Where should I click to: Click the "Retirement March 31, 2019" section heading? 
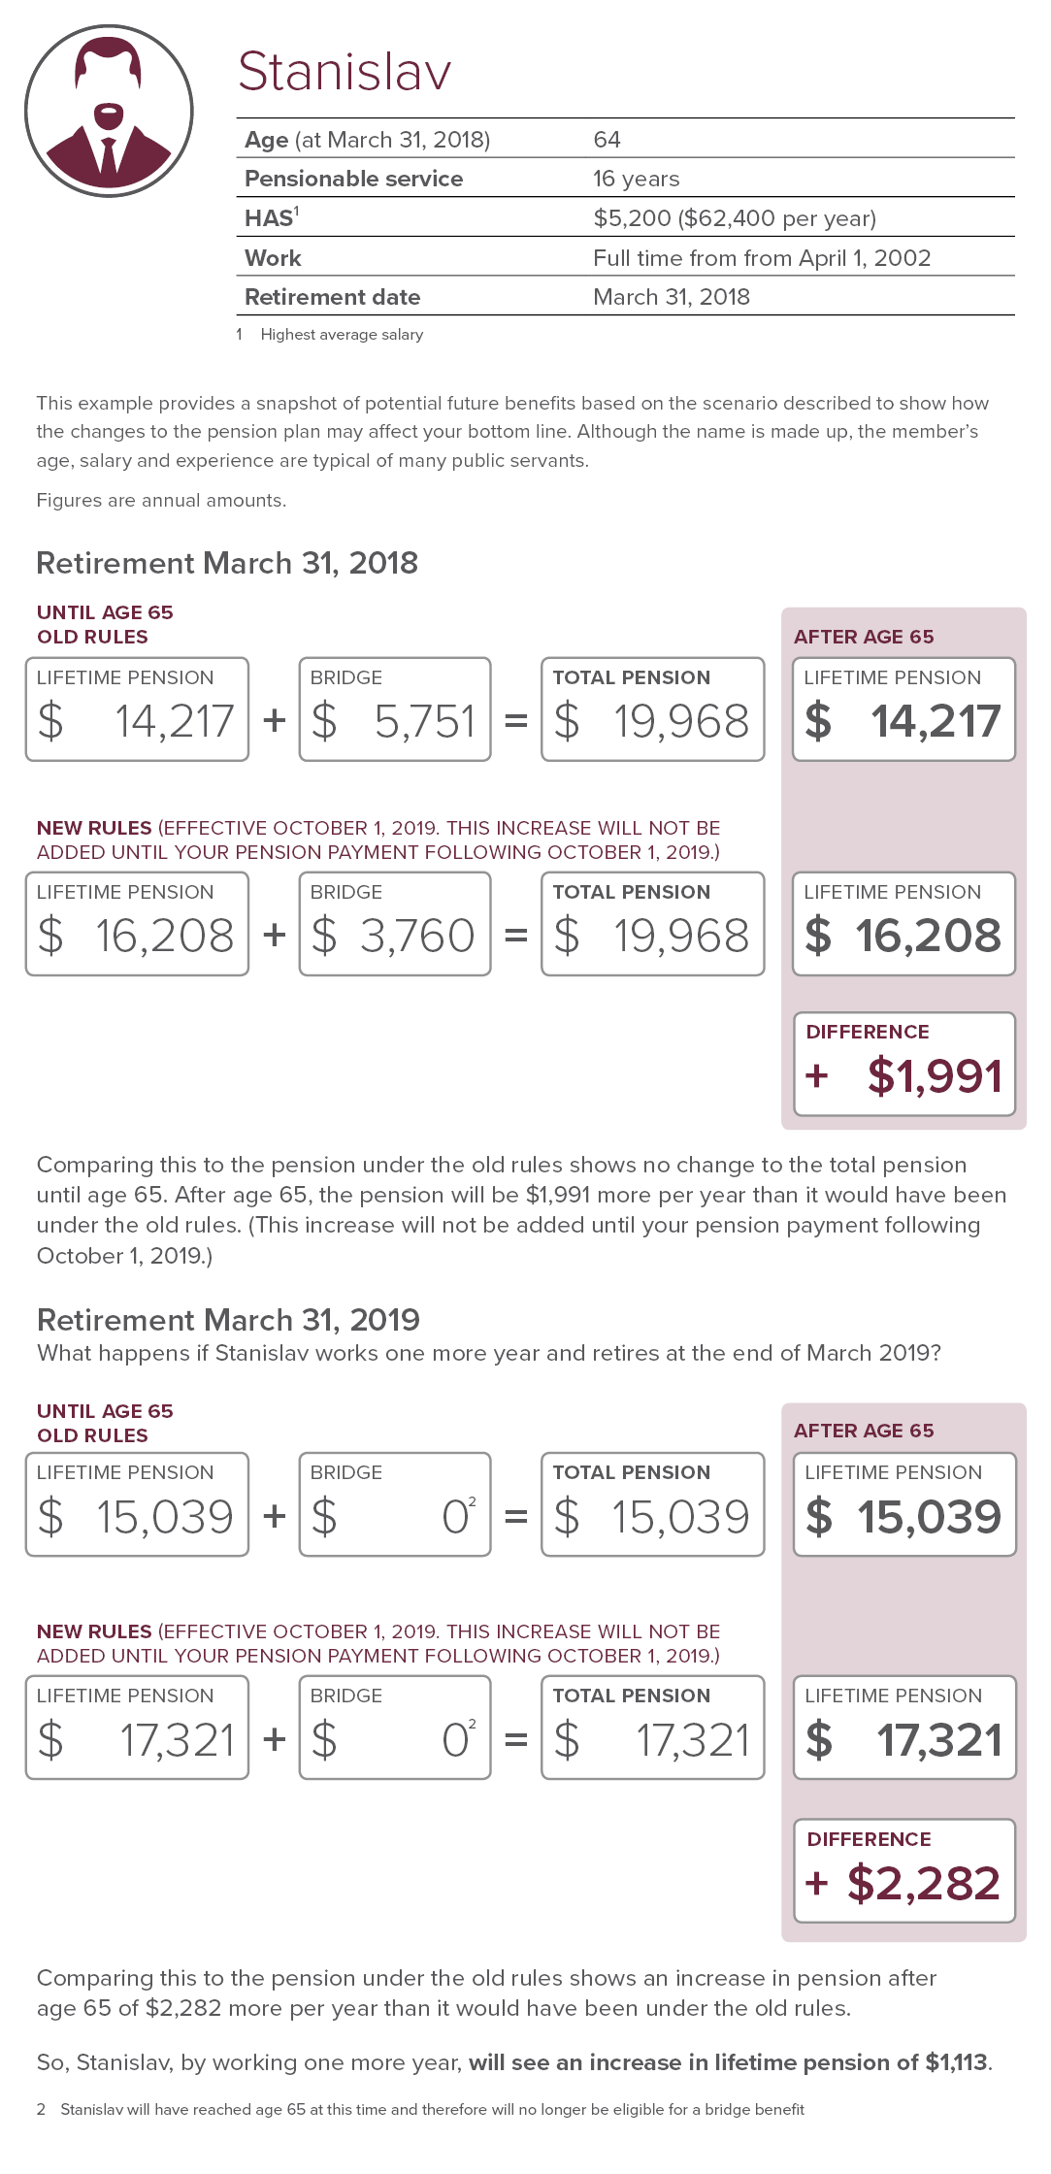coord(228,1320)
